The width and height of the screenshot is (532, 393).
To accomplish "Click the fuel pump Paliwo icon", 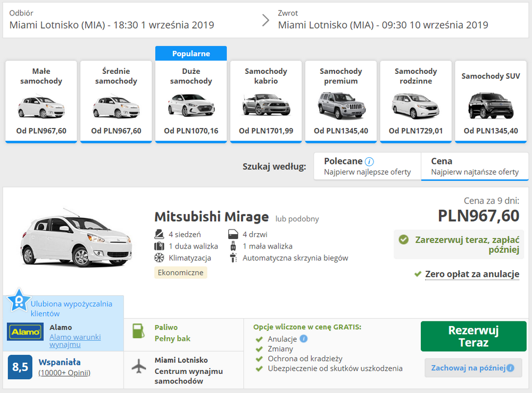I will 138,331.
